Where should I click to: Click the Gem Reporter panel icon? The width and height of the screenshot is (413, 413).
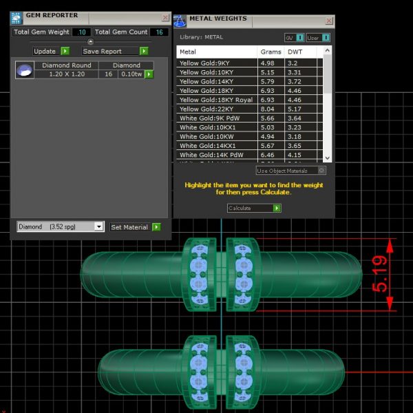pos(17,18)
